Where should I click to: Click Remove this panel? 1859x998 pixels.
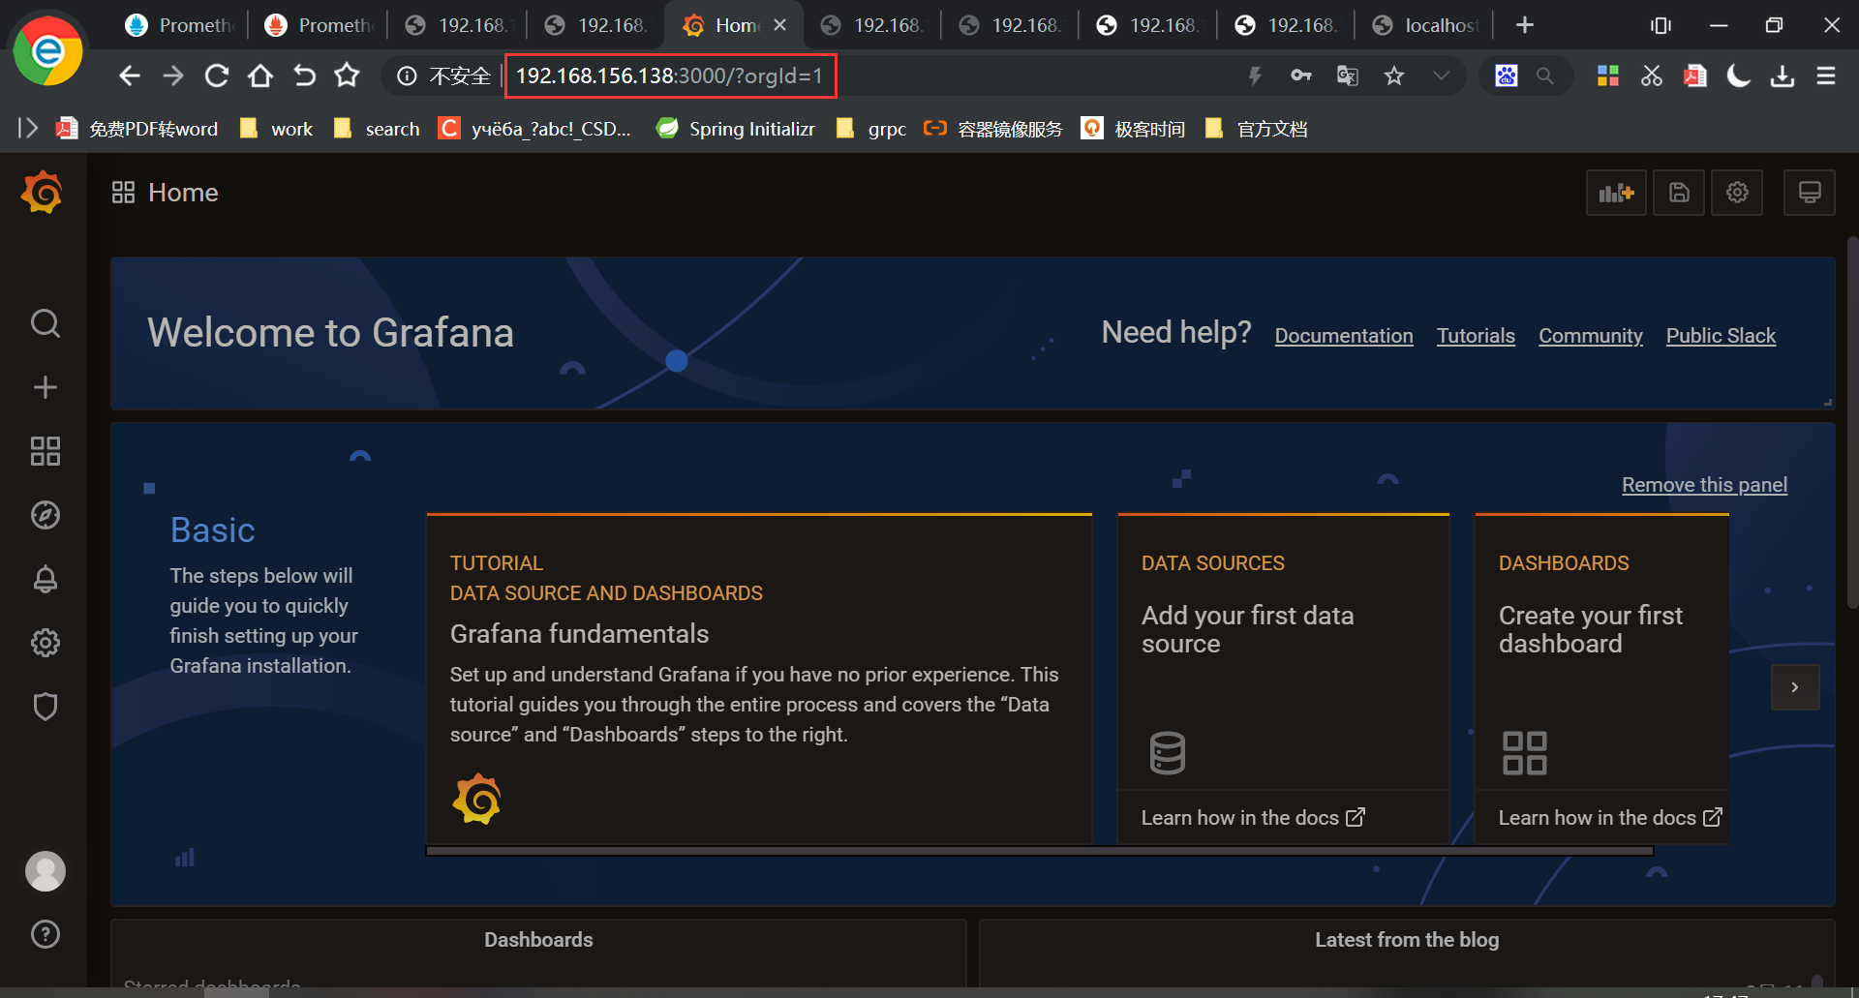1704,485
